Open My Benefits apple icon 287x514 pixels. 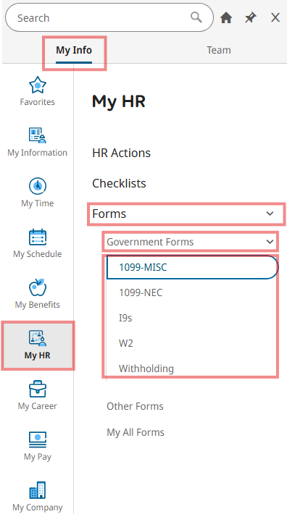(x=38, y=287)
